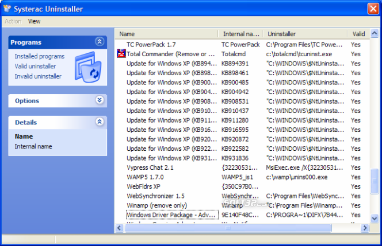Click uninstaller path c:\wamp\unins000.exe
Viewport: 382px width, 246px height.
click(x=296, y=177)
